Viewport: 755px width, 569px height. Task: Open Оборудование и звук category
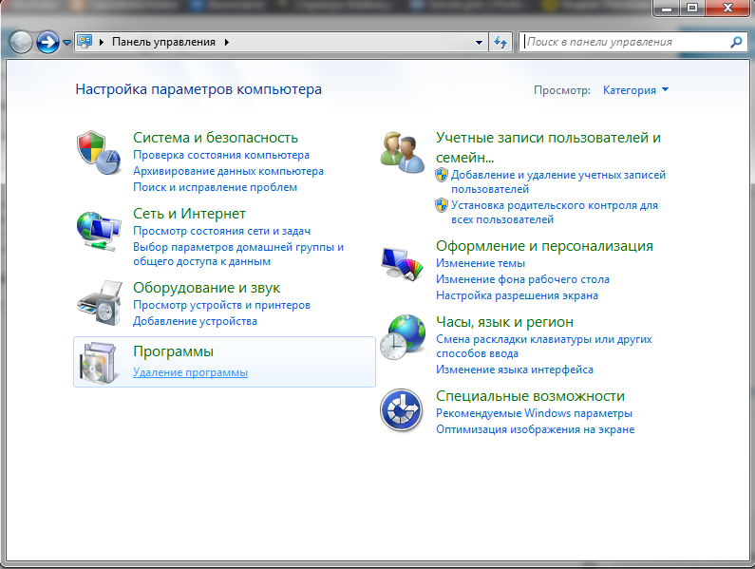pyautogui.click(x=207, y=288)
